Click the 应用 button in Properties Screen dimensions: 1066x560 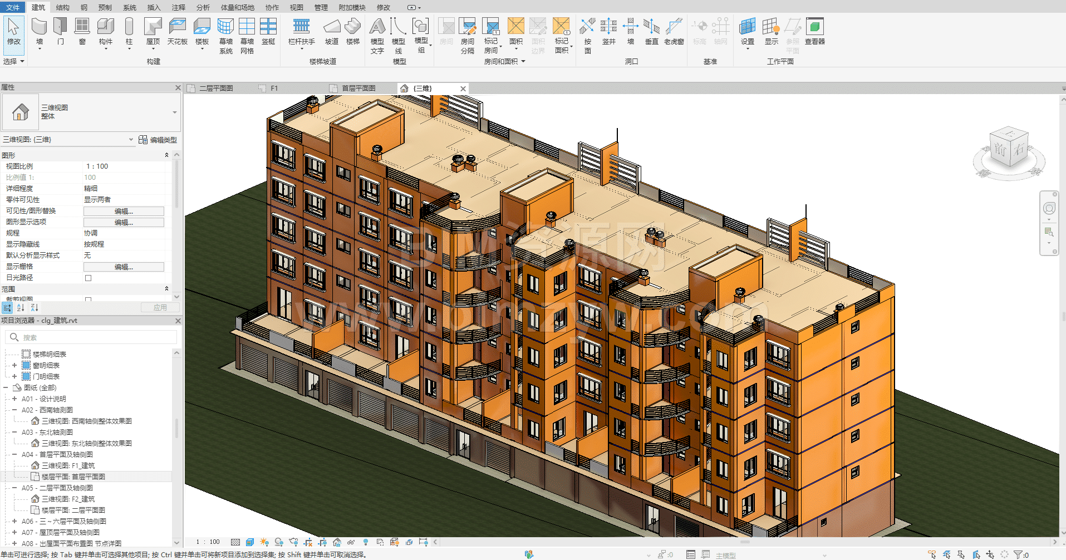click(160, 307)
